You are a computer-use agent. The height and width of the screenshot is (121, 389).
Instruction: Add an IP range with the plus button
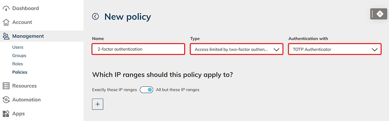98,104
